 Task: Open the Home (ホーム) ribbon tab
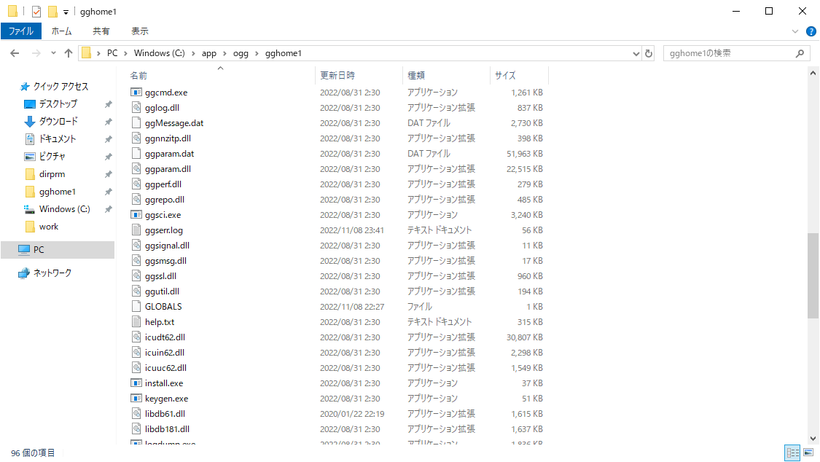pos(62,31)
